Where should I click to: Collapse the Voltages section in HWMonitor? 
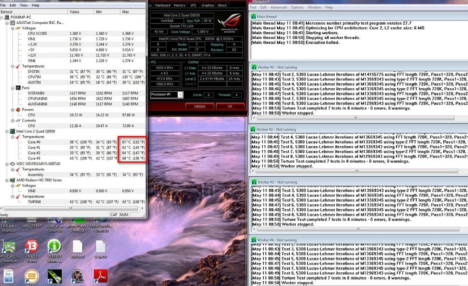point(14,28)
